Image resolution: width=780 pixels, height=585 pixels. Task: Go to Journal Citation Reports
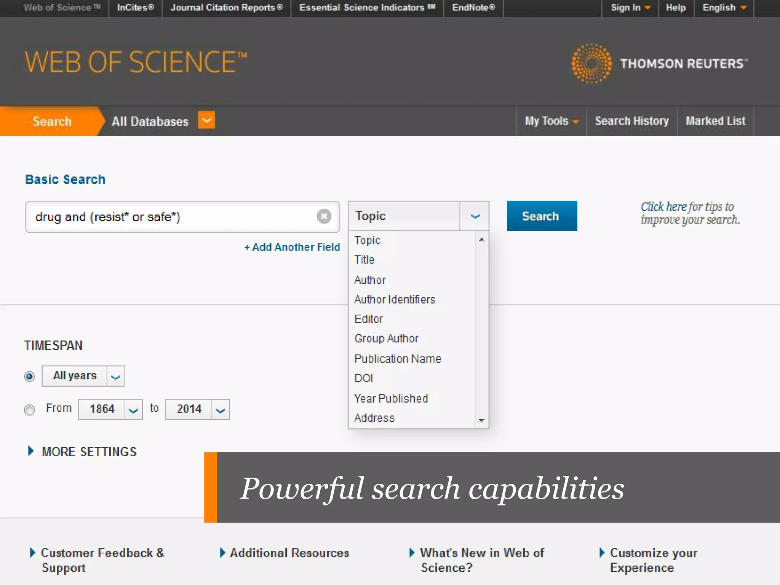pos(227,8)
